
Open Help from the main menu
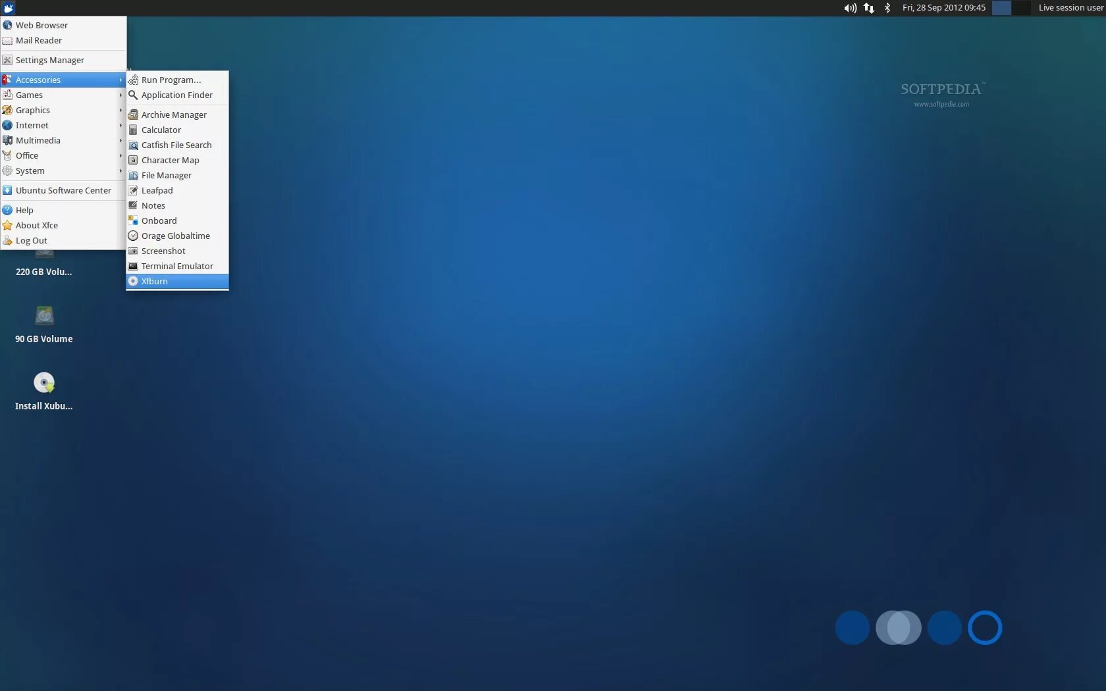click(63, 210)
